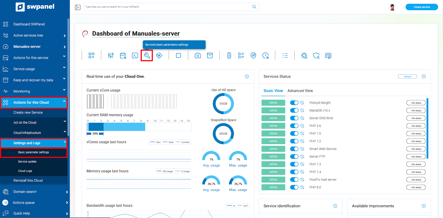Toggle off the MariaDB v10.x service
The image size is (443, 218).
pos(294,111)
